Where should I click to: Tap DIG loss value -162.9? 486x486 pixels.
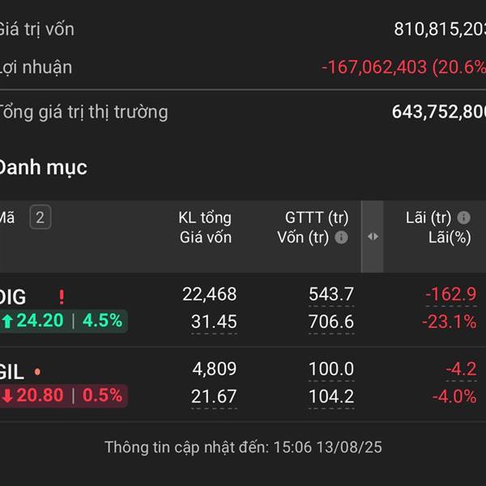(451, 294)
